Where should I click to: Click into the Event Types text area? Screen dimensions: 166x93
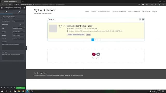pos(13,57)
